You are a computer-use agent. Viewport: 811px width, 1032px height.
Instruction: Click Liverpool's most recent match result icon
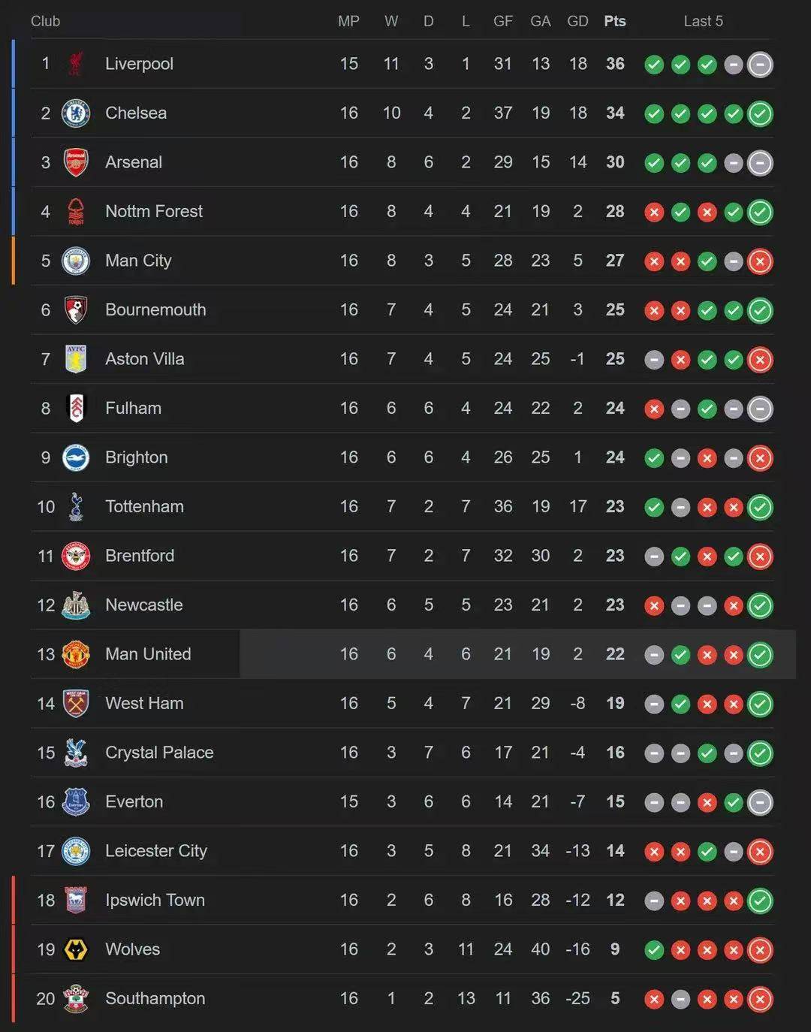760,65
